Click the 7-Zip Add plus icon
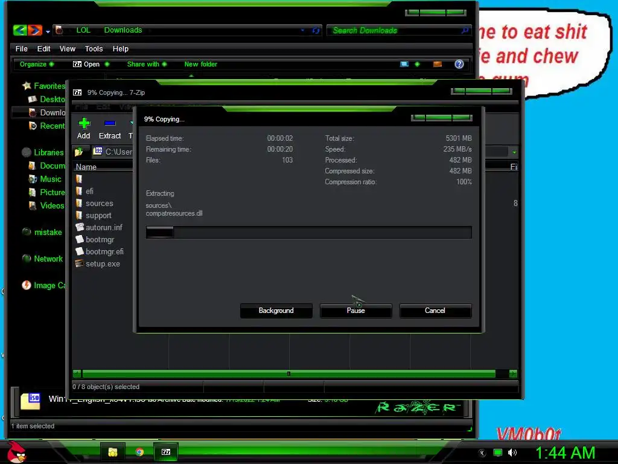The width and height of the screenshot is (618, 464). (83, 123)
